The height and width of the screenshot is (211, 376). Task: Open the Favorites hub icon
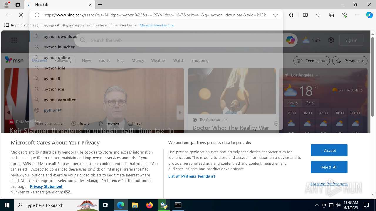[x=318, y=15]
